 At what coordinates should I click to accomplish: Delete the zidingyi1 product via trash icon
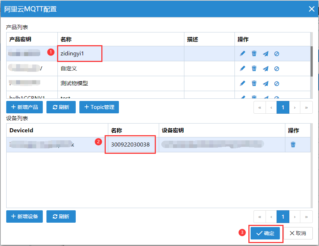(254, 54)
